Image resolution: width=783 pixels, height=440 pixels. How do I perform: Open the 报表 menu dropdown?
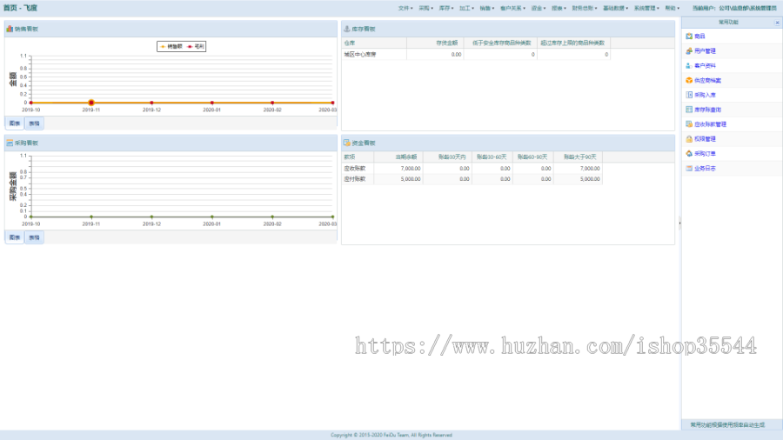tap(559, 9)
